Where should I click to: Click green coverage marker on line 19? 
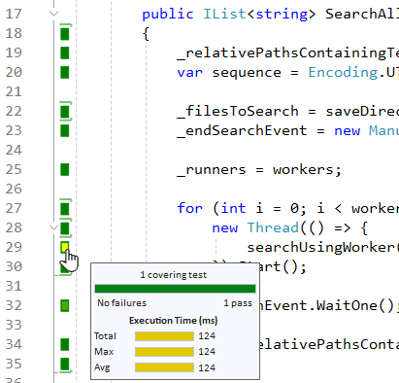click(65, 53)
